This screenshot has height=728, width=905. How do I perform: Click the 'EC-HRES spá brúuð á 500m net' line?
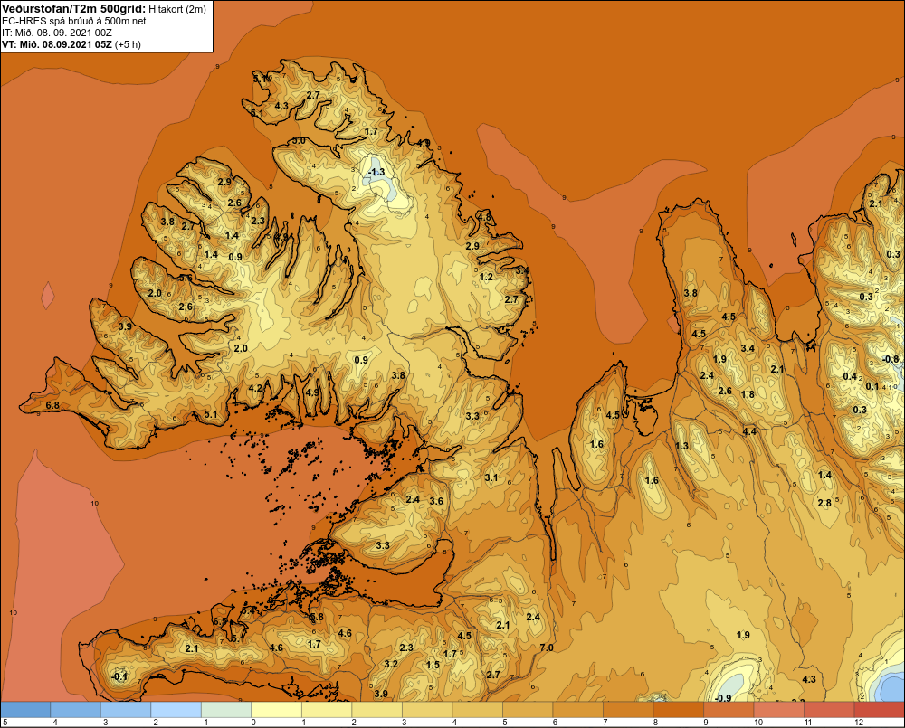tap(74, 21)
